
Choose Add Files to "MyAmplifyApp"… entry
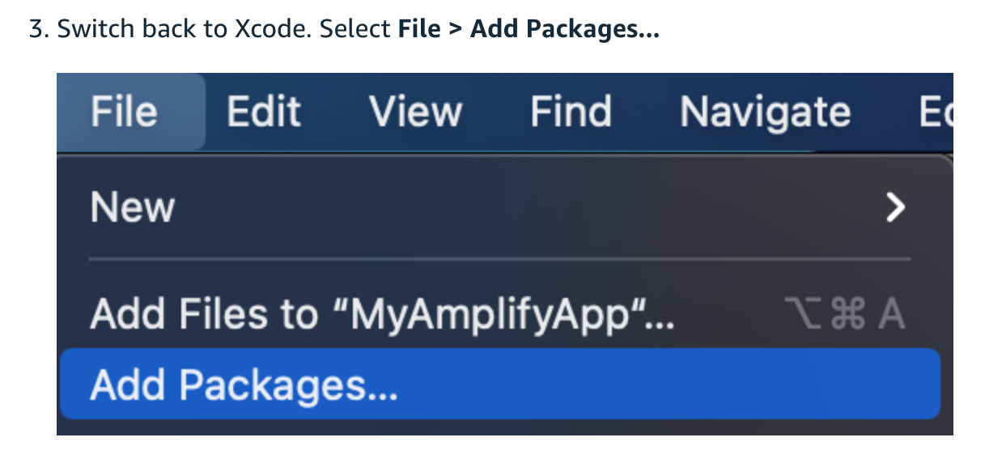point(500,313)
